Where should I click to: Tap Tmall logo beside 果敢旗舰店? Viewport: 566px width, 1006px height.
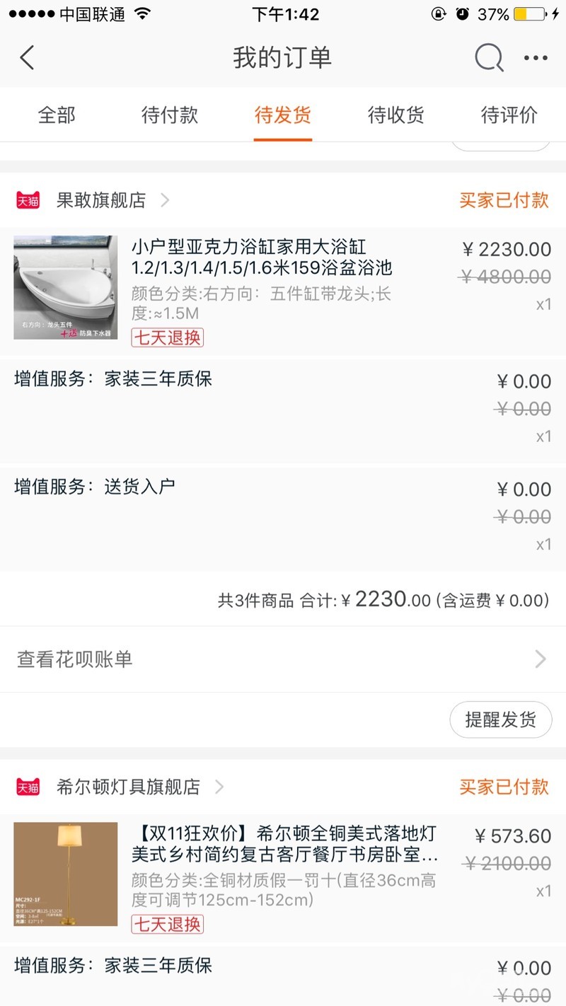(x=28, y=200)
